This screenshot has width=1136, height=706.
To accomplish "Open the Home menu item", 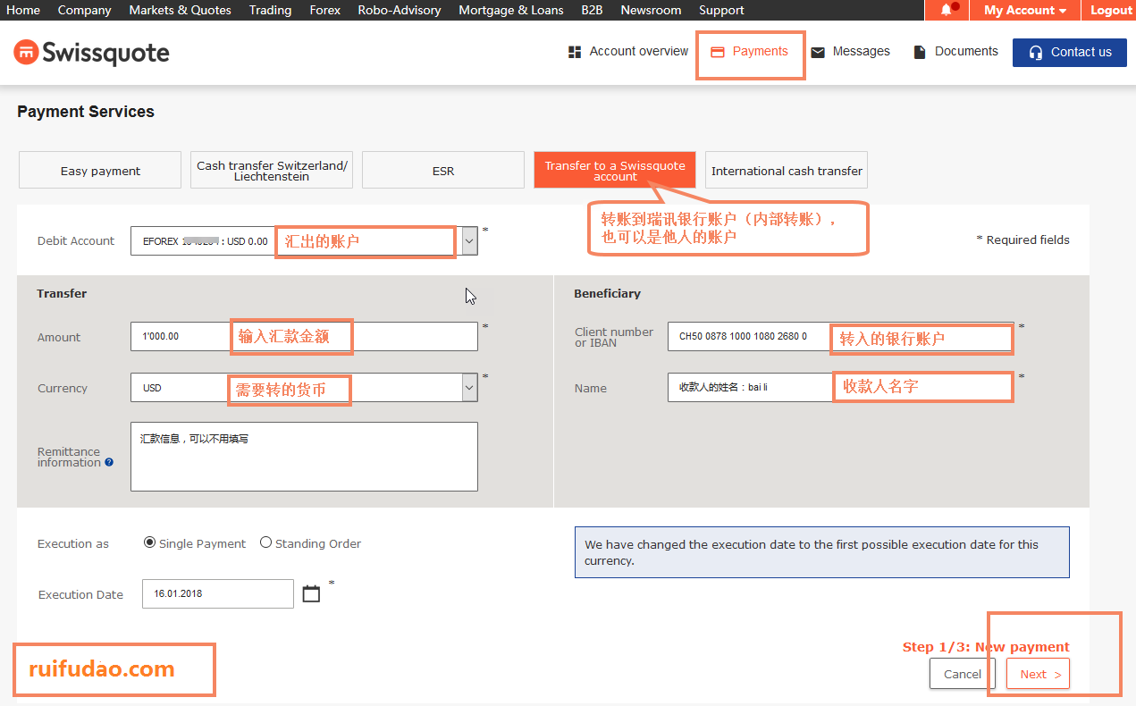I will 23,10.
